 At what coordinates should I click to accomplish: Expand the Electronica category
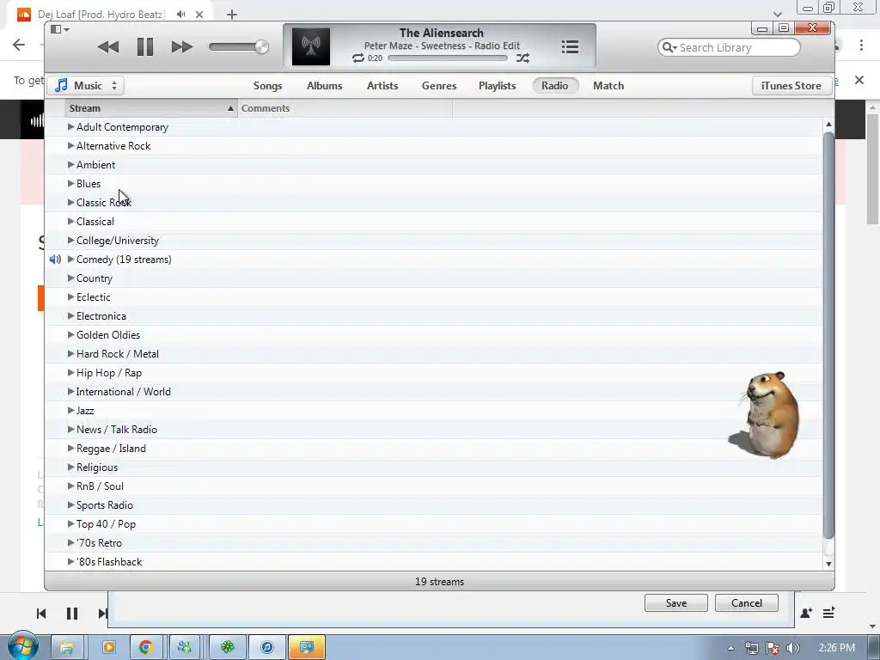pyautogui.click(x=70, y=316)
